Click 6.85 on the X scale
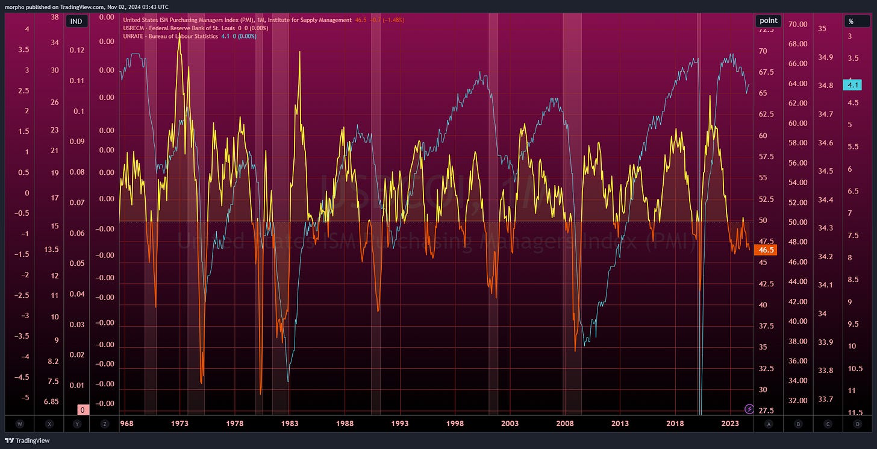This screenshot has height=449, width=877. tap(51, 401)
